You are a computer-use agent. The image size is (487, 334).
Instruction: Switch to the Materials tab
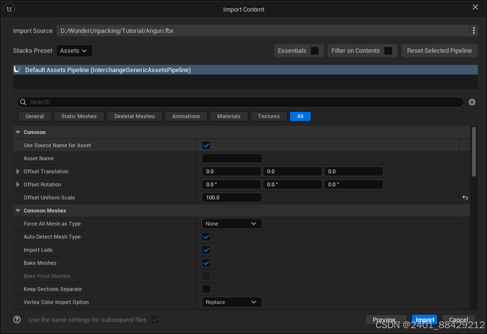(229, 116)
